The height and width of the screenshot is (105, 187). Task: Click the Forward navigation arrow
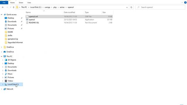click(x=7, y=7)
